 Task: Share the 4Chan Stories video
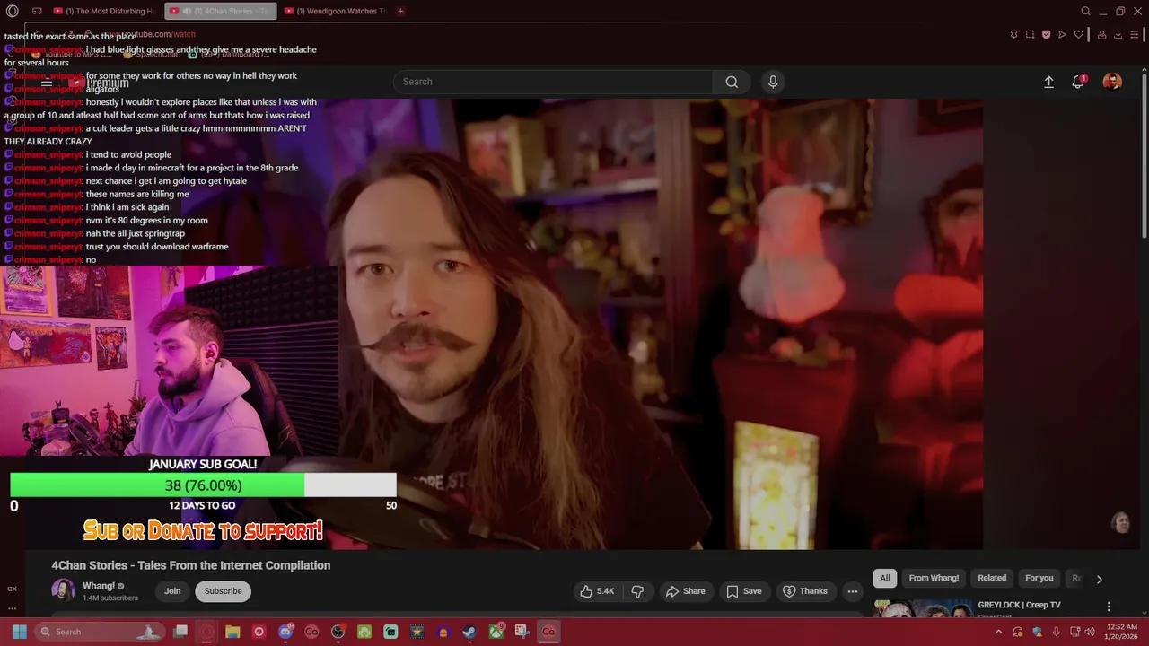click(685, 591)
